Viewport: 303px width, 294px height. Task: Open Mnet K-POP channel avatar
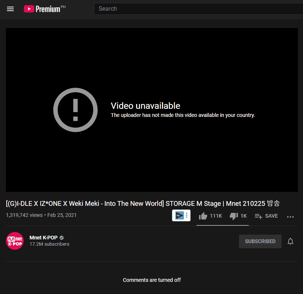click(15, 241)
